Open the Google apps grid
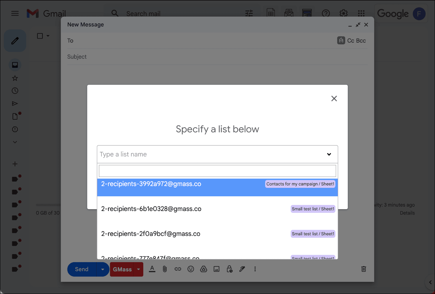The height and width of the screenshot is (294, 435). tap(361, 13)
